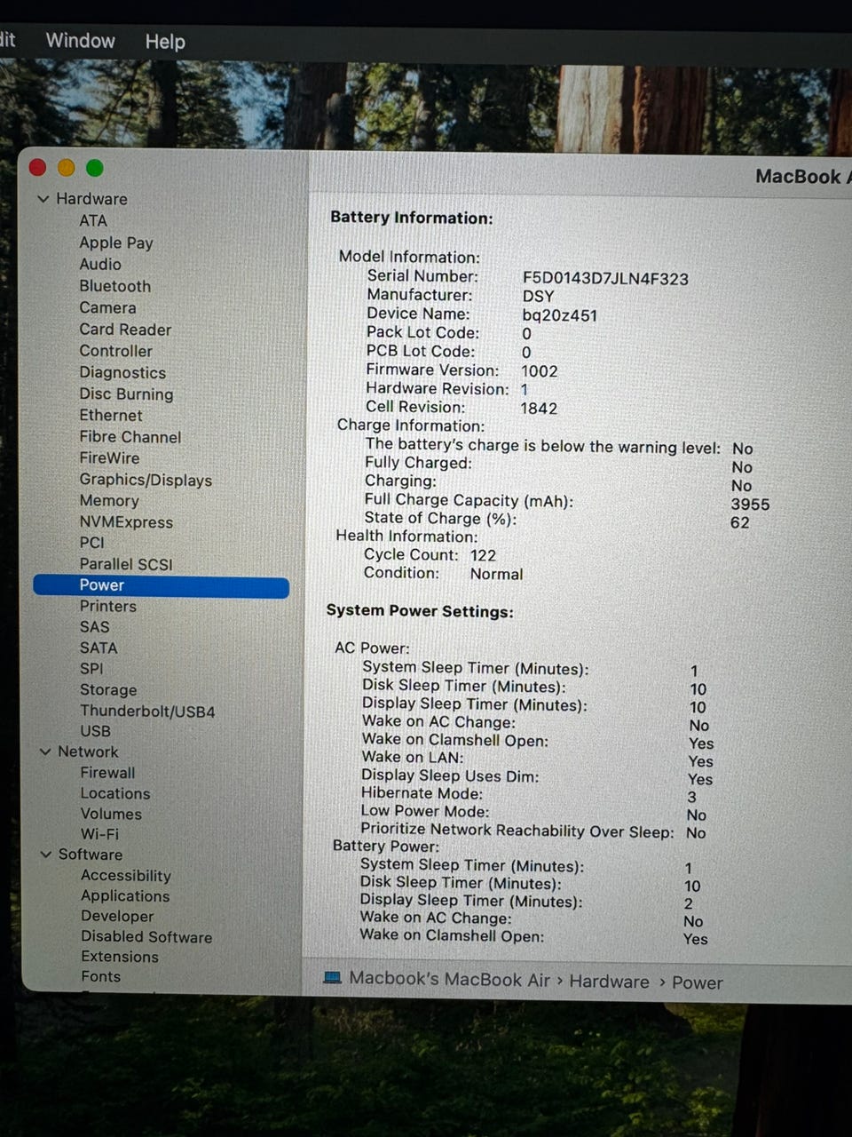
Task: Click the Firmware Version value 1002
Action: pos(540,371)
